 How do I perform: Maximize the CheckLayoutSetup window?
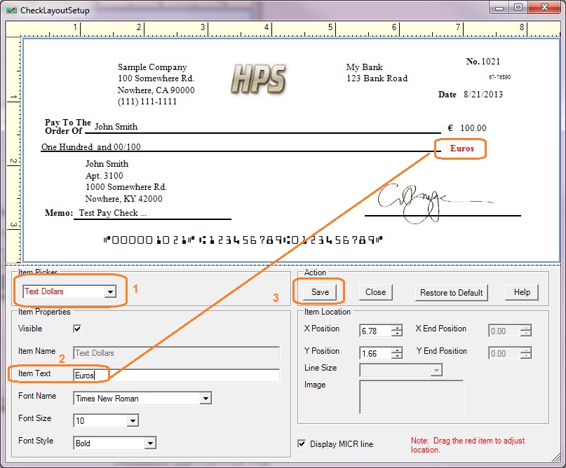pos(518,8)
